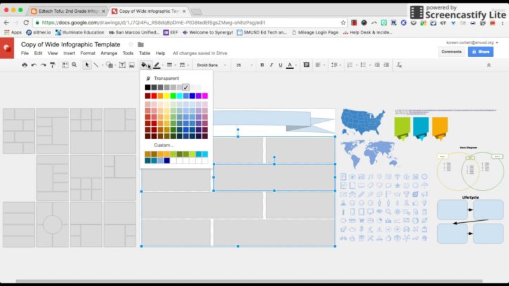Image resolution: width=509 pixels, height=286 pixels.
Task: Click the blue Share button
Action: point(480,52)
